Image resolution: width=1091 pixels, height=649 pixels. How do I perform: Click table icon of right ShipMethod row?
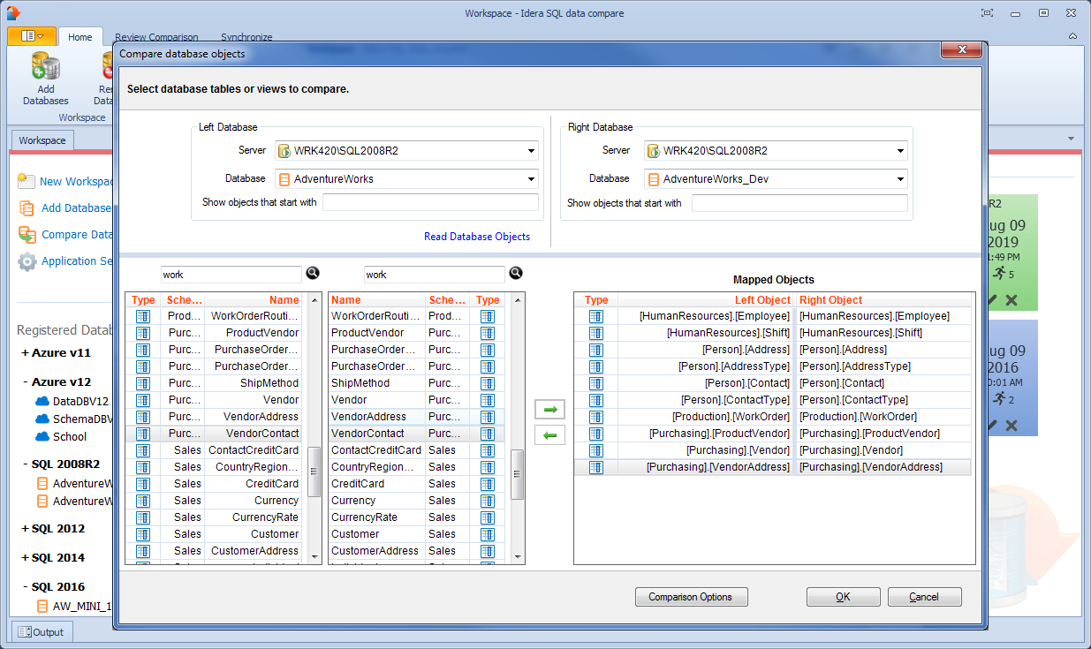[x=488, y=383]
